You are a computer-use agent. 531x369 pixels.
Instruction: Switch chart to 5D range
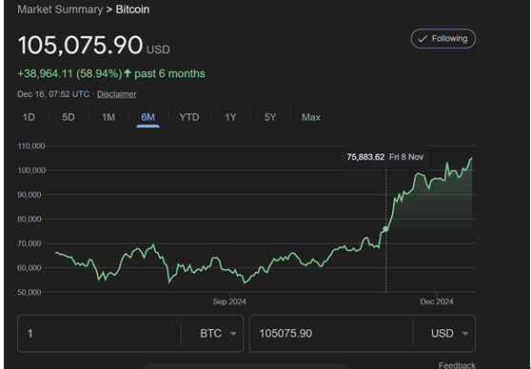click(x=69, y=117)
